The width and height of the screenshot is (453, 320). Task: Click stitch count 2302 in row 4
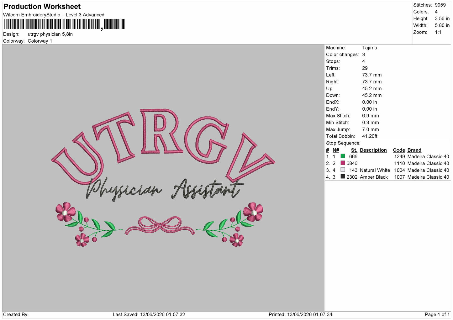pos(352,177)
